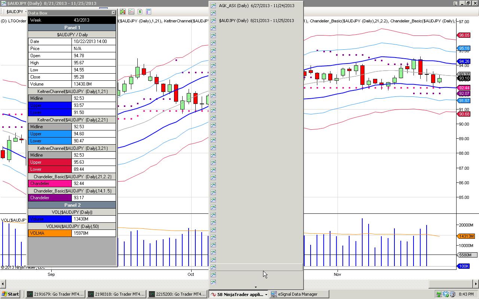Click the 91.57 light blue price marker
Screen dimensions: 479x299
tap(464, 101)
